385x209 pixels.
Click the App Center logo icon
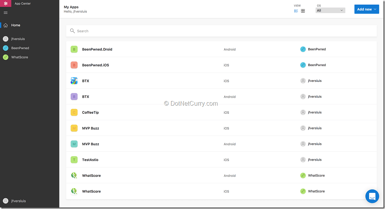click(5, 3)
